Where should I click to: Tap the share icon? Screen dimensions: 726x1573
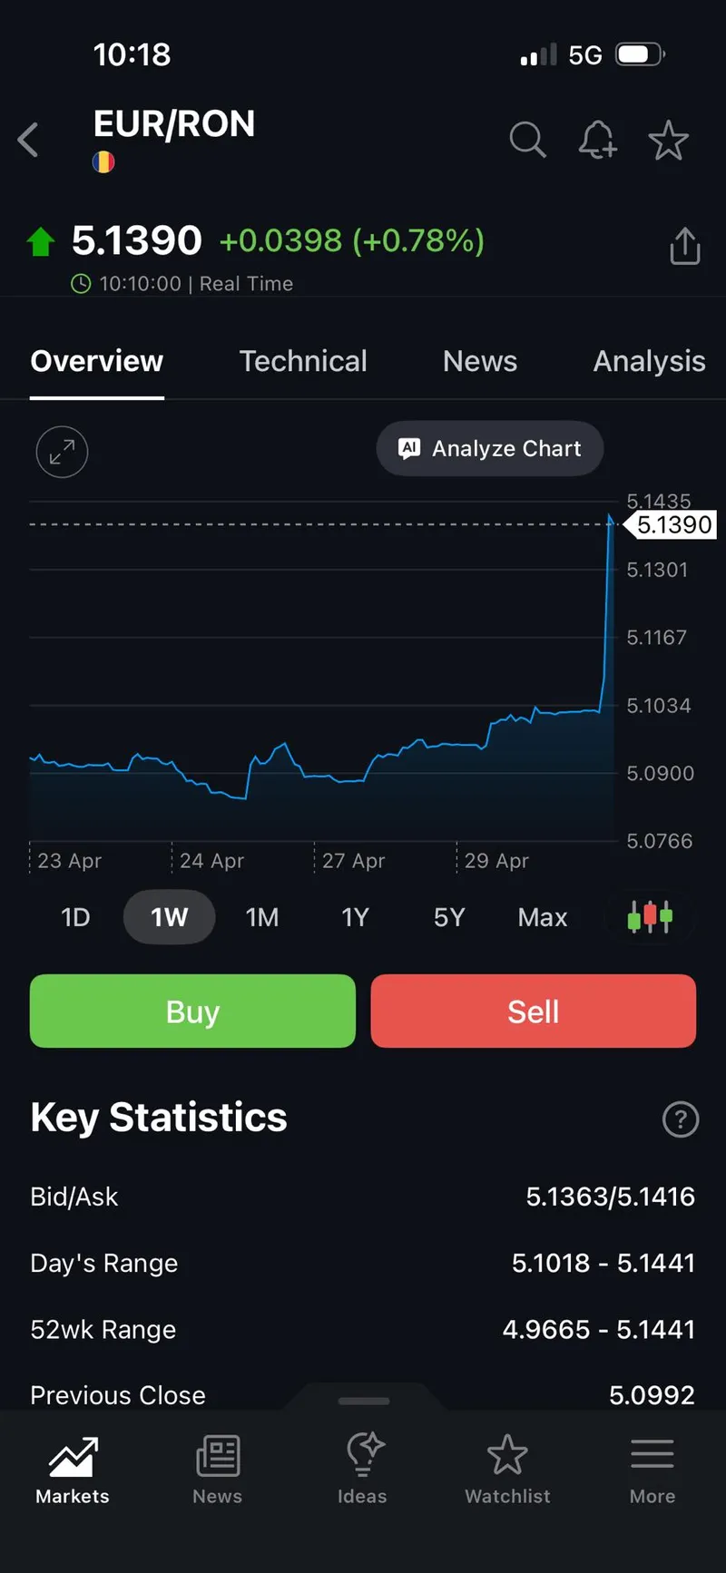[x=684, y=246]
